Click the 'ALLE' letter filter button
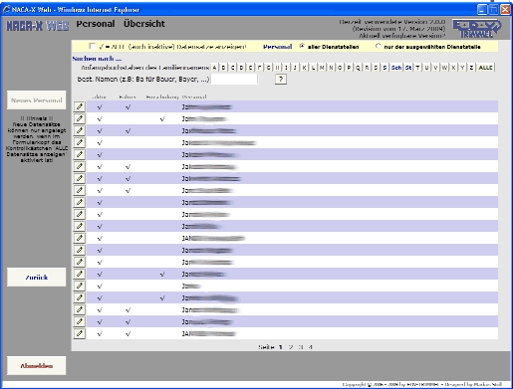Viewport: 513px width, 389px height. pos(485,68)
